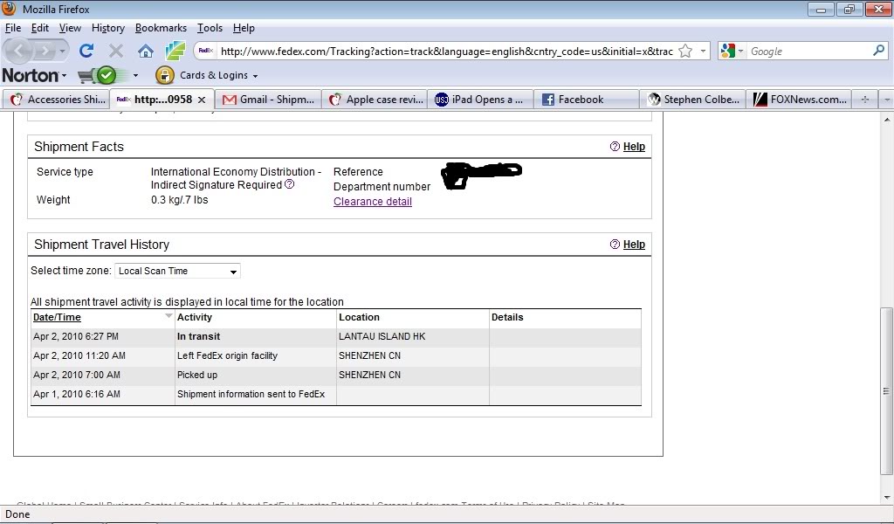This screenshot has width=894, height=524.
Task: Bookmark this page with the star icon
Action: 685,52
